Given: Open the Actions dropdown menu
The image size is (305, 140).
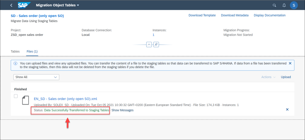Looking at the screenshot, I should click(268, 77).
